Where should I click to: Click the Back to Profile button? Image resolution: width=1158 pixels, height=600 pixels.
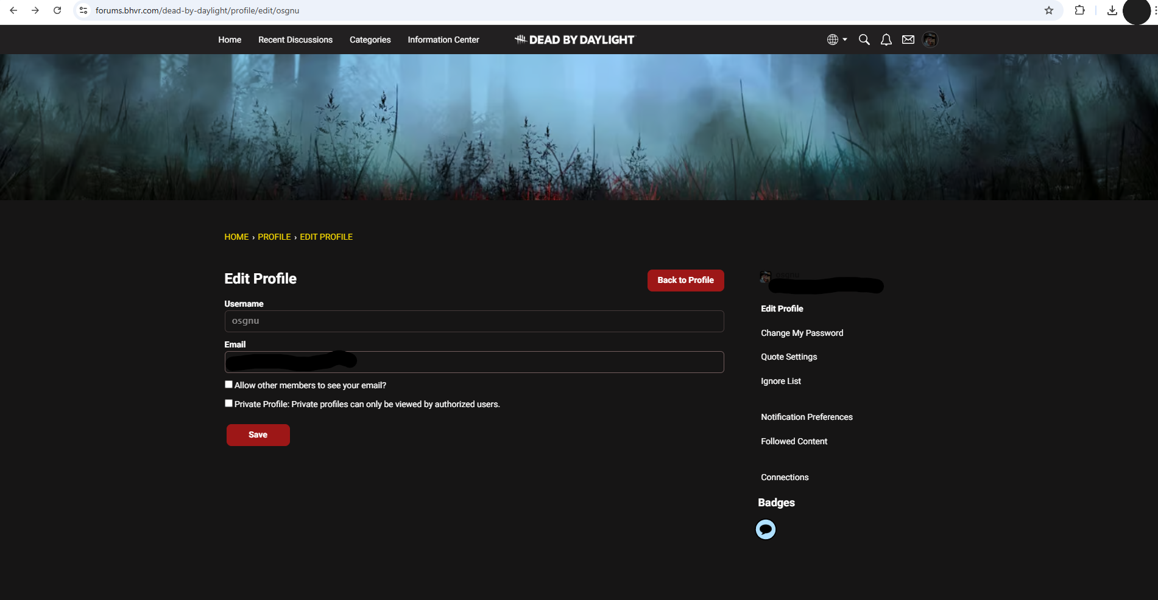[x=686, y=281]
